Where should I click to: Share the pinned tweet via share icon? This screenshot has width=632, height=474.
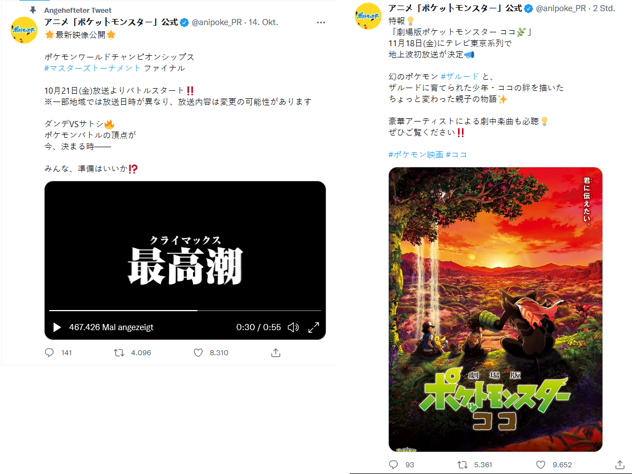click(x=276, y=352)
